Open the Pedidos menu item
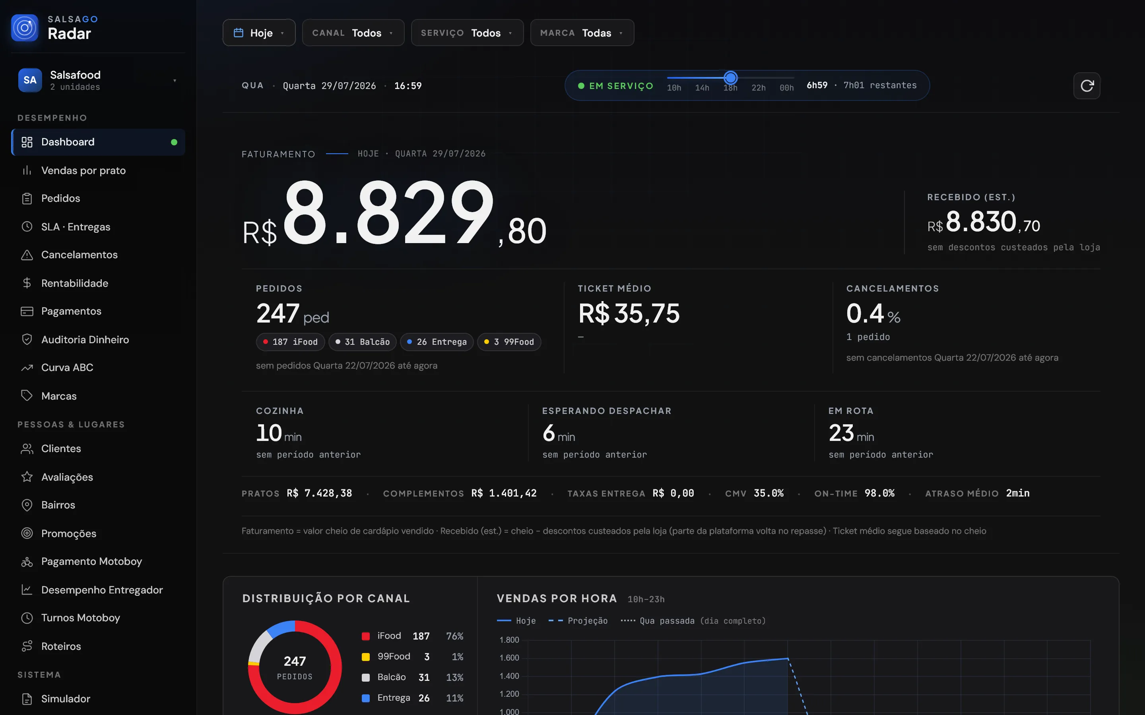1145x715 pixels. (x=99, y=198)
